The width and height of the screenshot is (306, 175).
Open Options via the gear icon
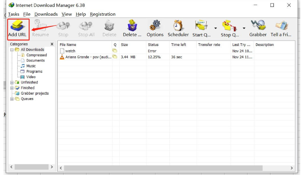tap(155, 26)
